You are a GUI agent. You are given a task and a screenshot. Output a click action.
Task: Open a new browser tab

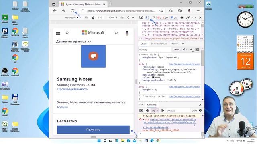point(111,4)
